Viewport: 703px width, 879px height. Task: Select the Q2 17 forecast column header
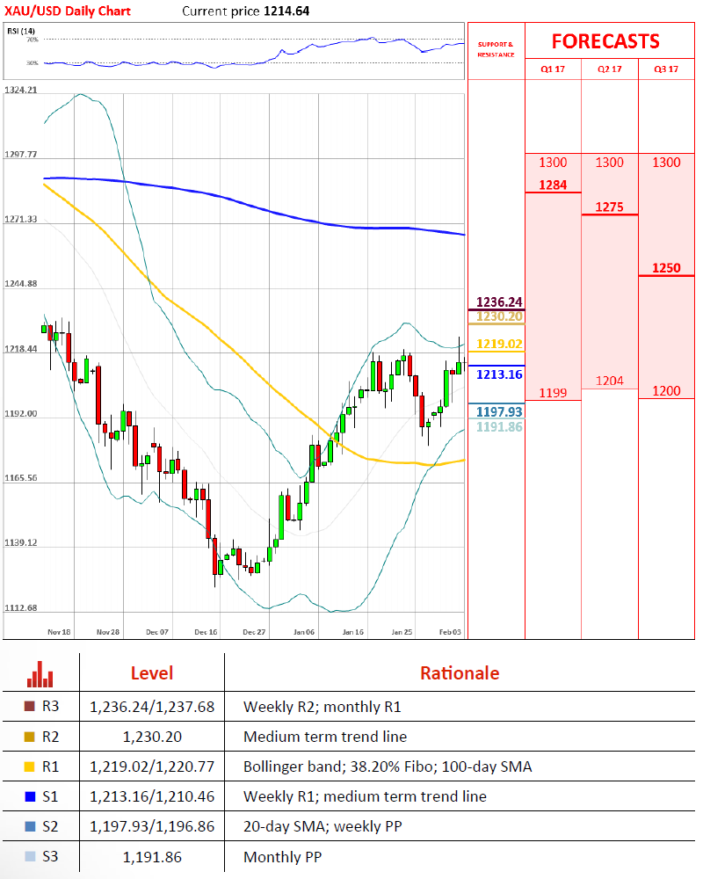tap(609, 69)
